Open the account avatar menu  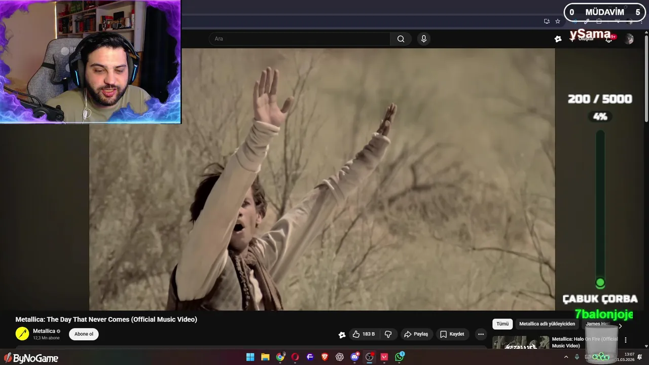[x=629, y=39]
